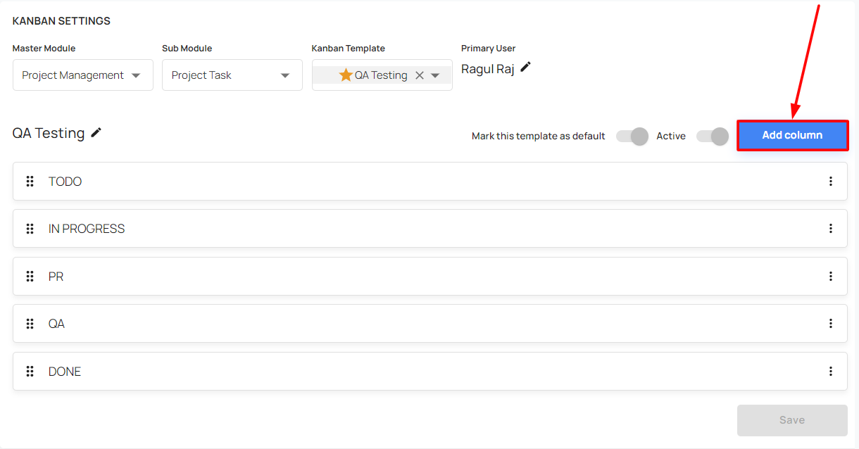The image size is (859, 449).
Task: Click the drag handle on the TODO row
Action: pyautogui.click(x=30, y=182)
